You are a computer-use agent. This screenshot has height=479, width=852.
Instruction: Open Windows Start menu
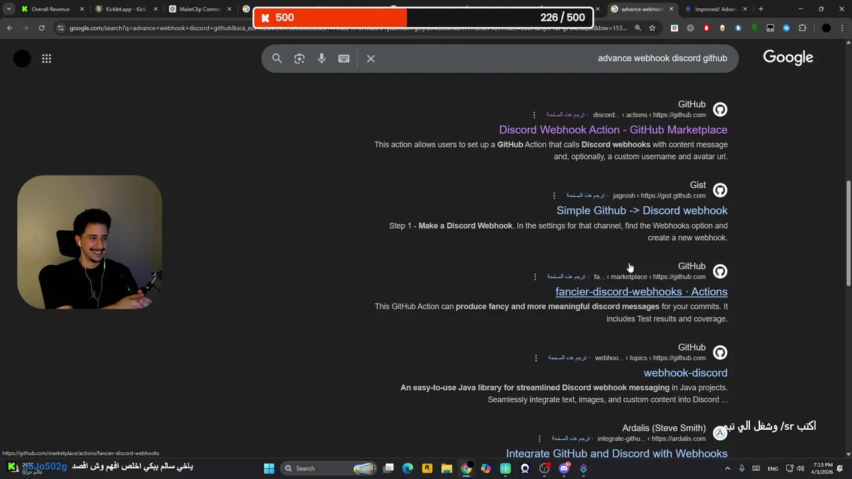pyautogui.click(x=269, y=468)
